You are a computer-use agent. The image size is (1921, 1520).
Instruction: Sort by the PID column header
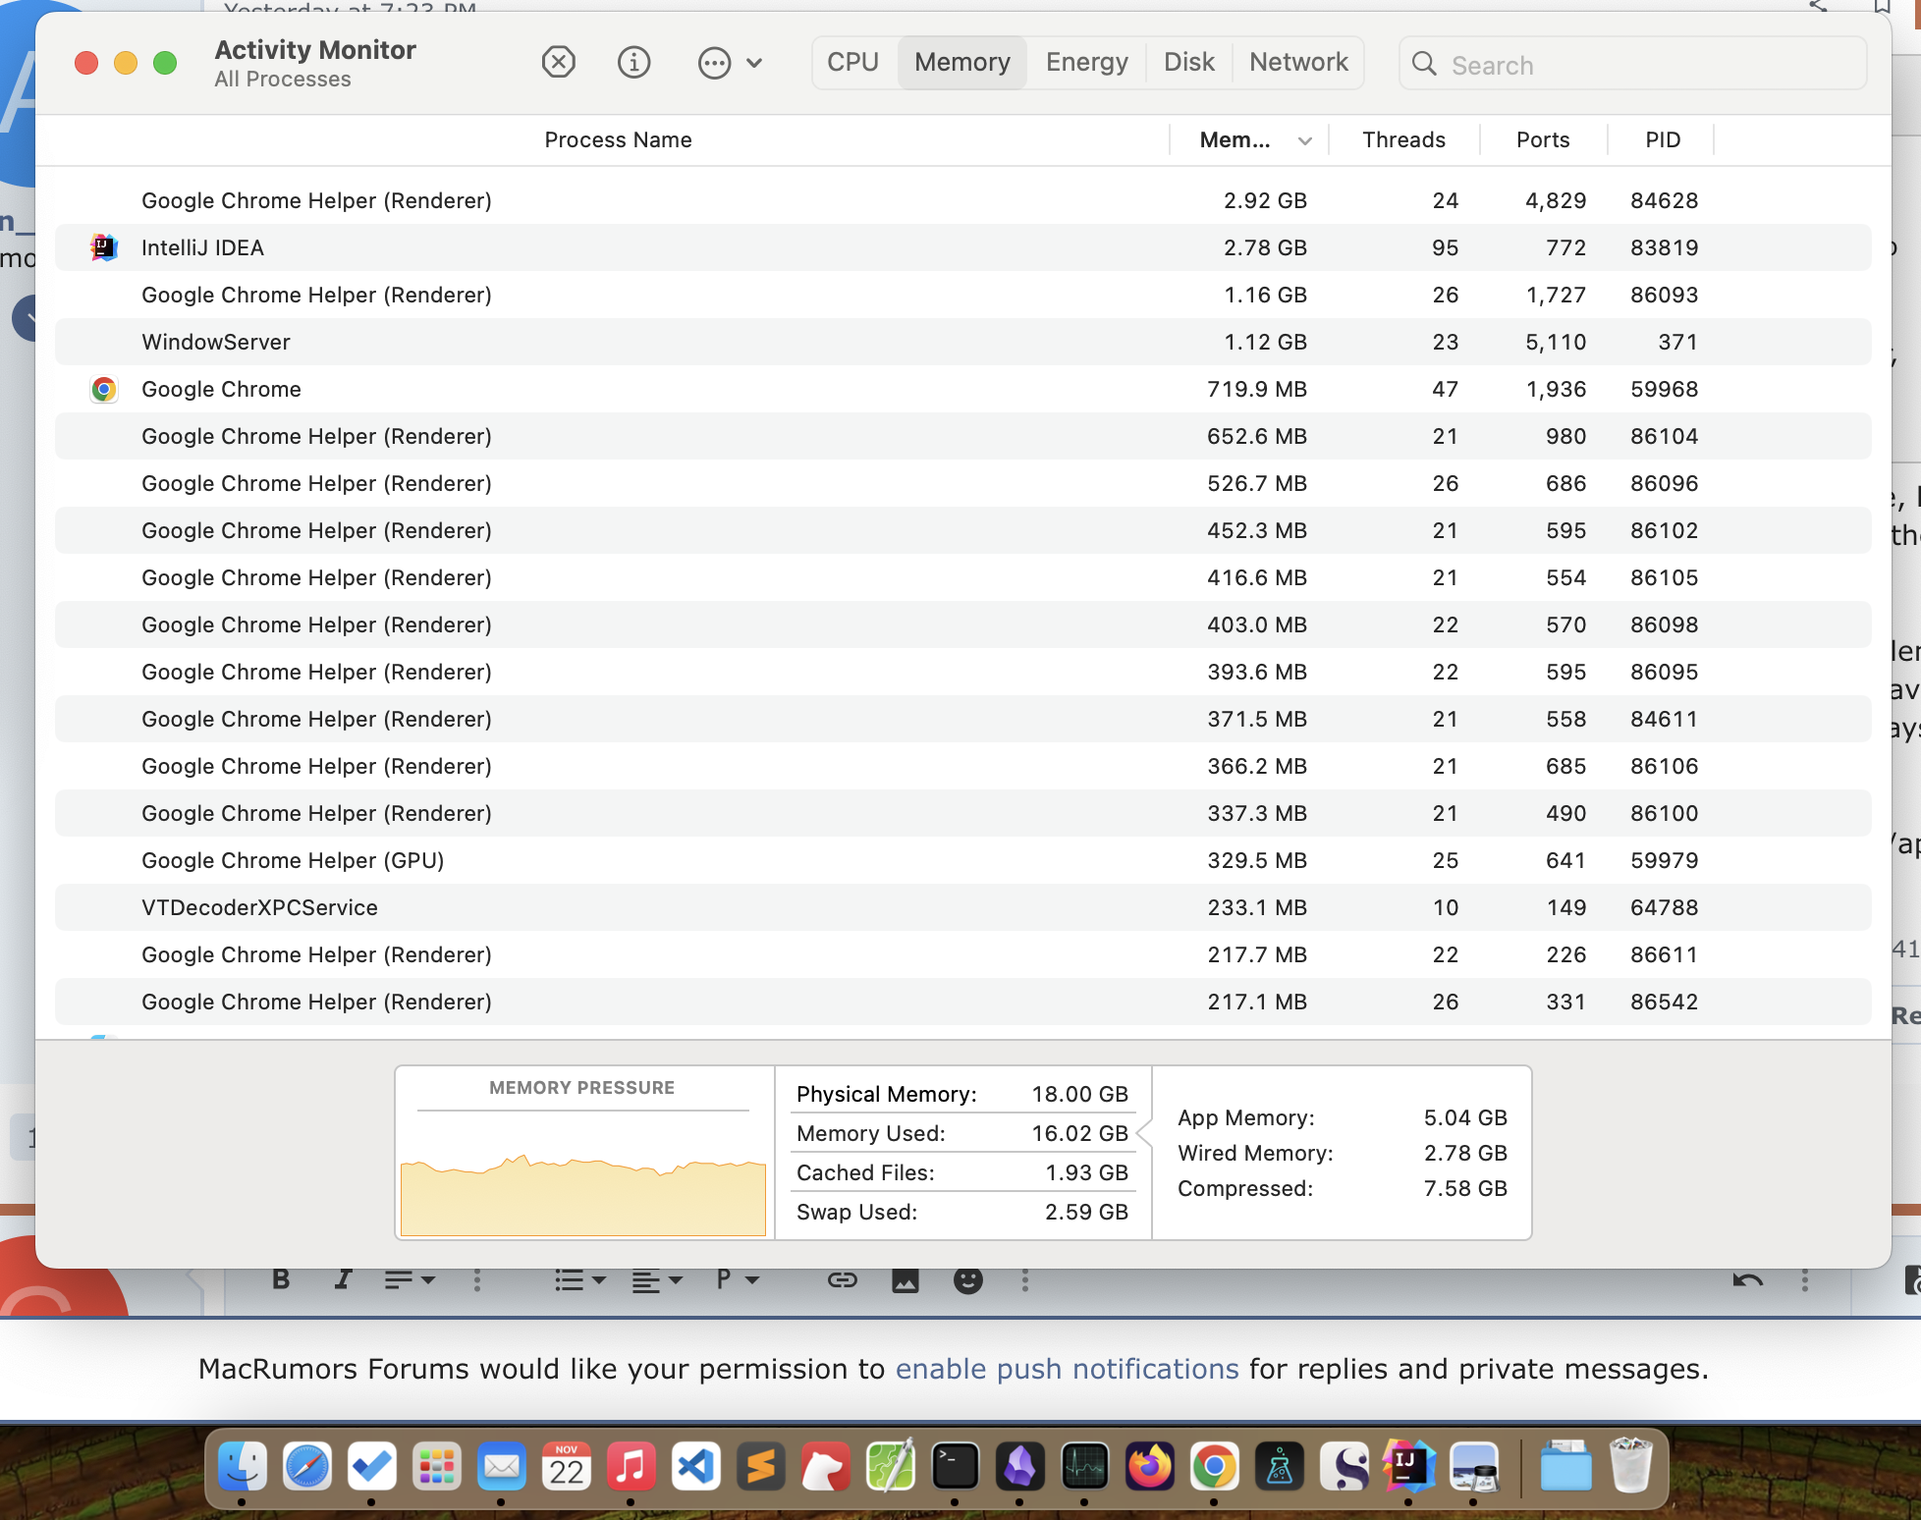click(1662, 140)
